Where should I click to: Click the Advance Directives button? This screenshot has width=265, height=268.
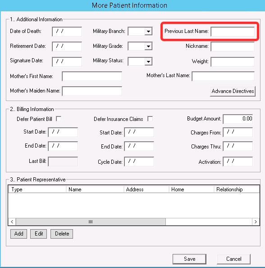233,91
